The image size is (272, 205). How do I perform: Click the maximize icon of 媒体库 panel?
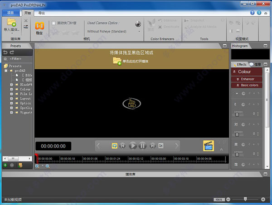265,174
